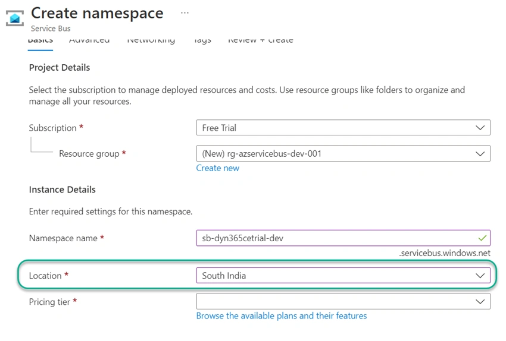This screenshot has width=506, height=341.
Task: Click the Create namespace page title
Action: 97,14
